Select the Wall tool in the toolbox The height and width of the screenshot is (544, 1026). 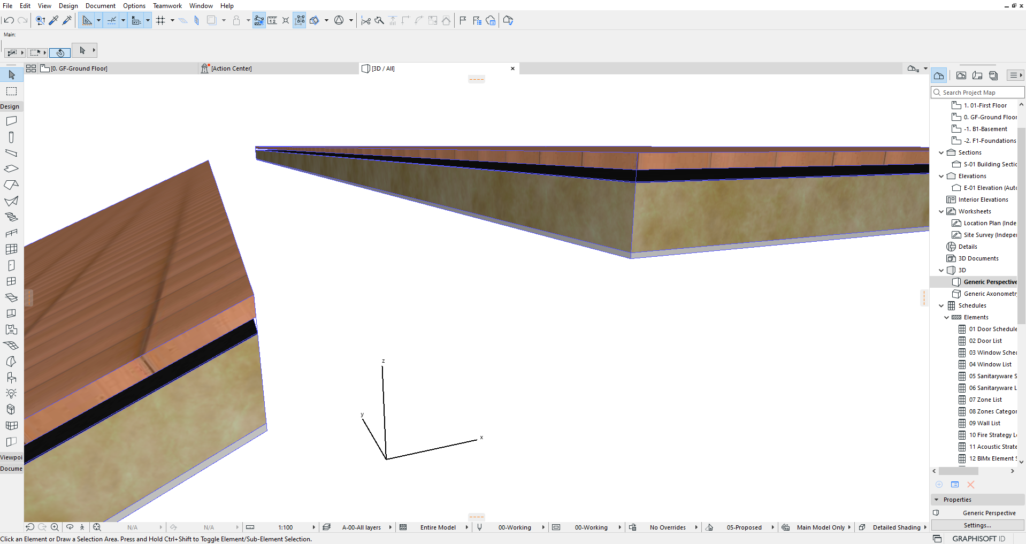[12, 121]
